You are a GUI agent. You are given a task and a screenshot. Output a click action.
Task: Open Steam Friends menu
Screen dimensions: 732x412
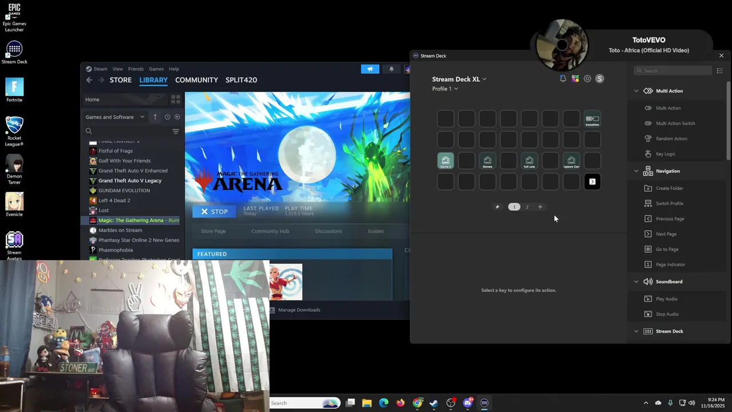136,69
